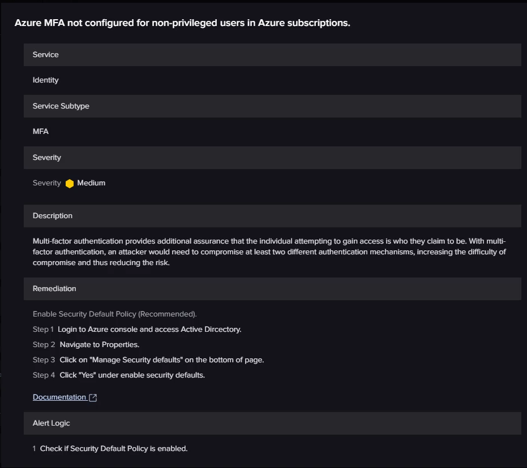
Task: Click the Medium severity text
Action: coord(91,183)
